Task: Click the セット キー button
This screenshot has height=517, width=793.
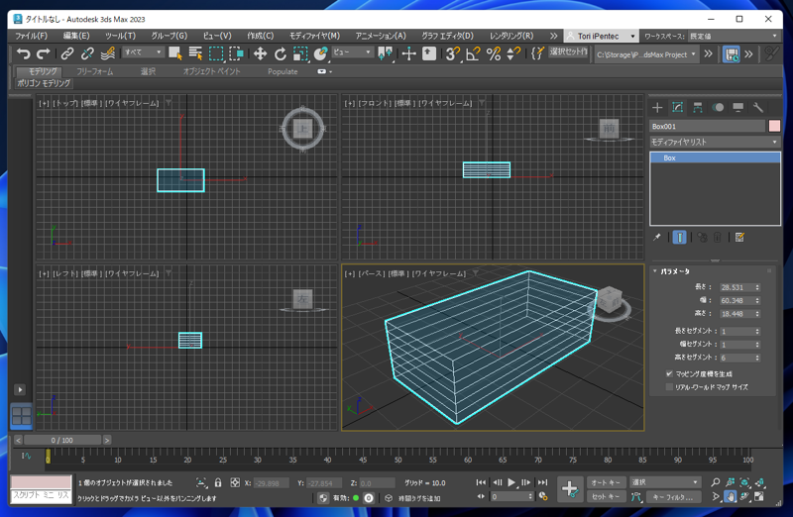Action: [x=606, y=497]
